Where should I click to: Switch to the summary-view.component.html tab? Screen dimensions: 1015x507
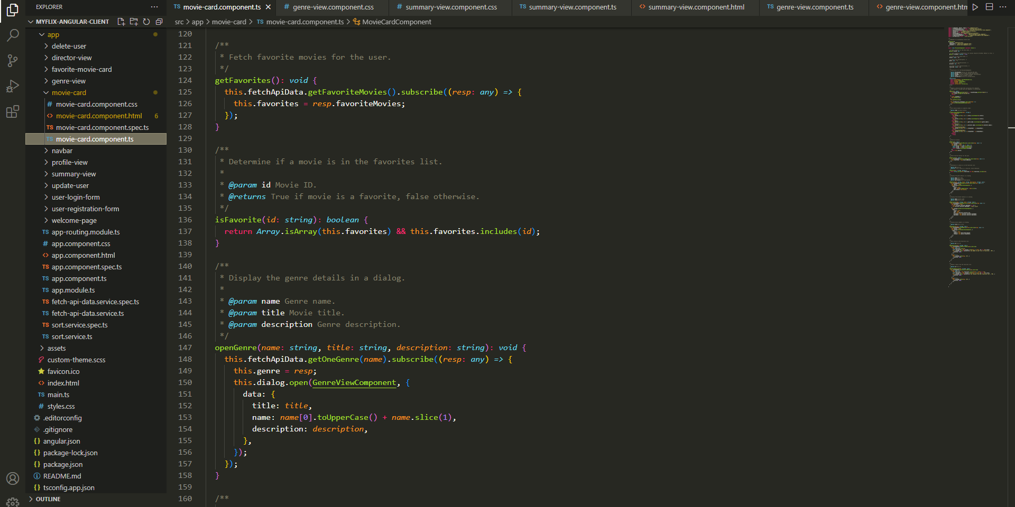[x=696, y=7]
